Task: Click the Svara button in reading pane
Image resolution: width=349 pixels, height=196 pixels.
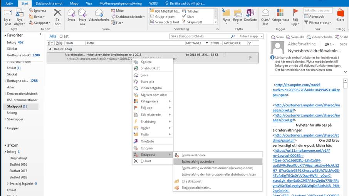Action: 277,37
